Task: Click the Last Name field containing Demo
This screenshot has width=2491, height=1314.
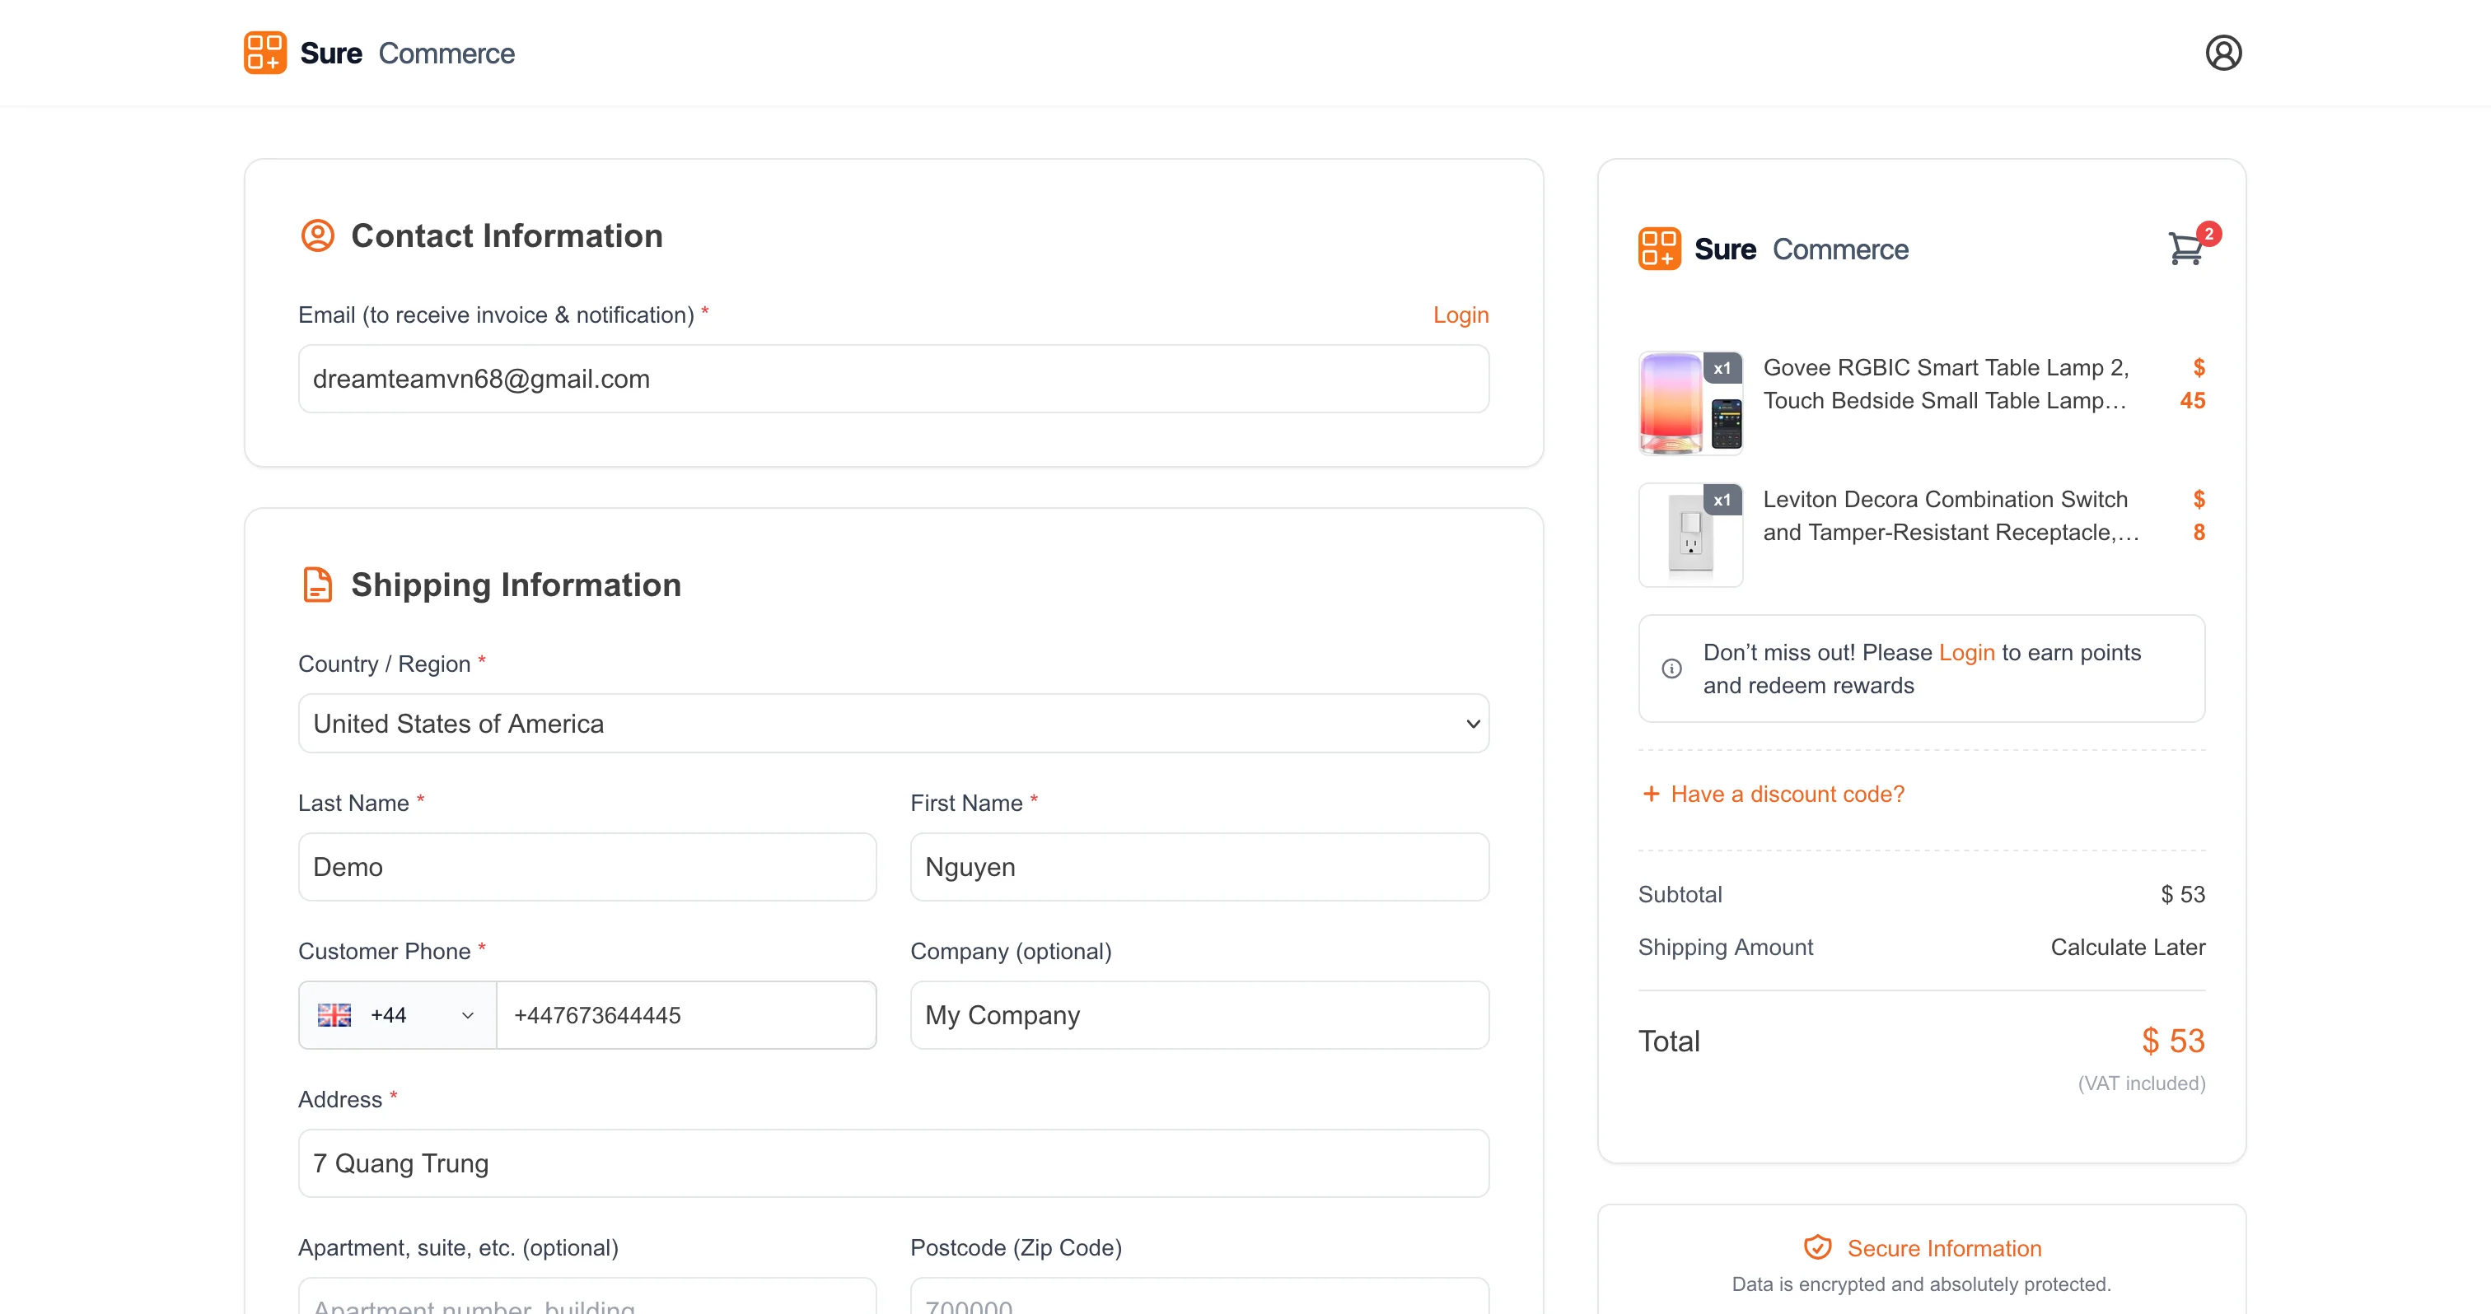Action: [587, 867]
